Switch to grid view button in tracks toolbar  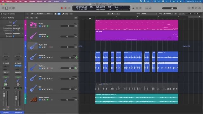tap(59, 14)
